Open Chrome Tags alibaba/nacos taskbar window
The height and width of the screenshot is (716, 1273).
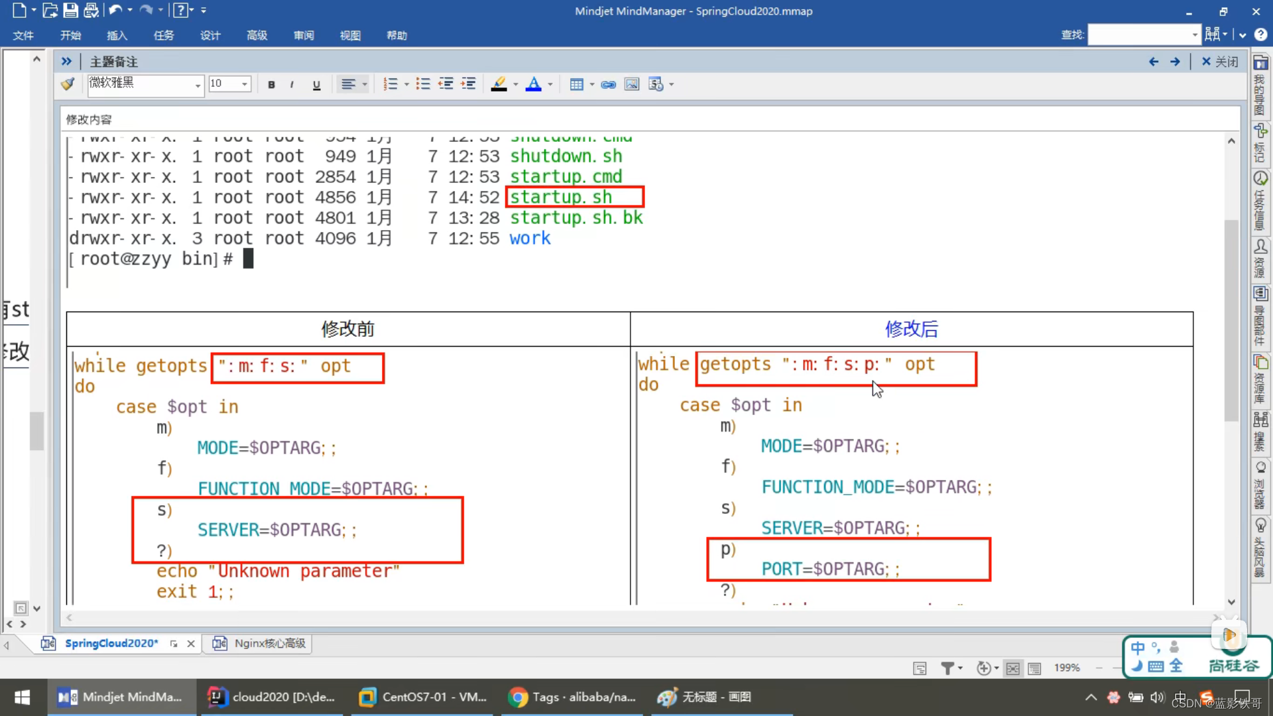(572, 697)
